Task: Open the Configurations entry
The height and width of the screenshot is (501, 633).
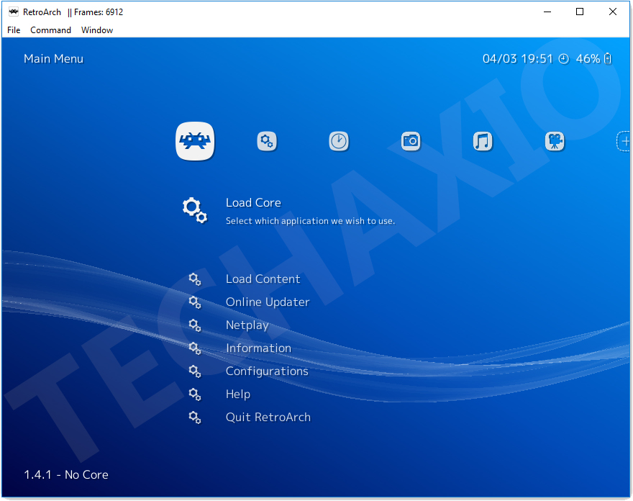Action: point(266,371)
